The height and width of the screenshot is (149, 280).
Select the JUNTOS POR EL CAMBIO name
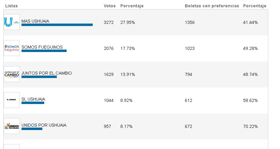(x=46, y=73)
